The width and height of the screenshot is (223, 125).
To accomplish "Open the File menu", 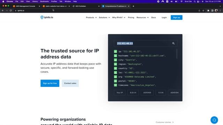I will 17,1.
